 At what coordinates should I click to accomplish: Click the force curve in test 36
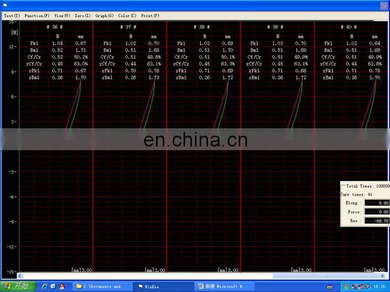[74, 104]
